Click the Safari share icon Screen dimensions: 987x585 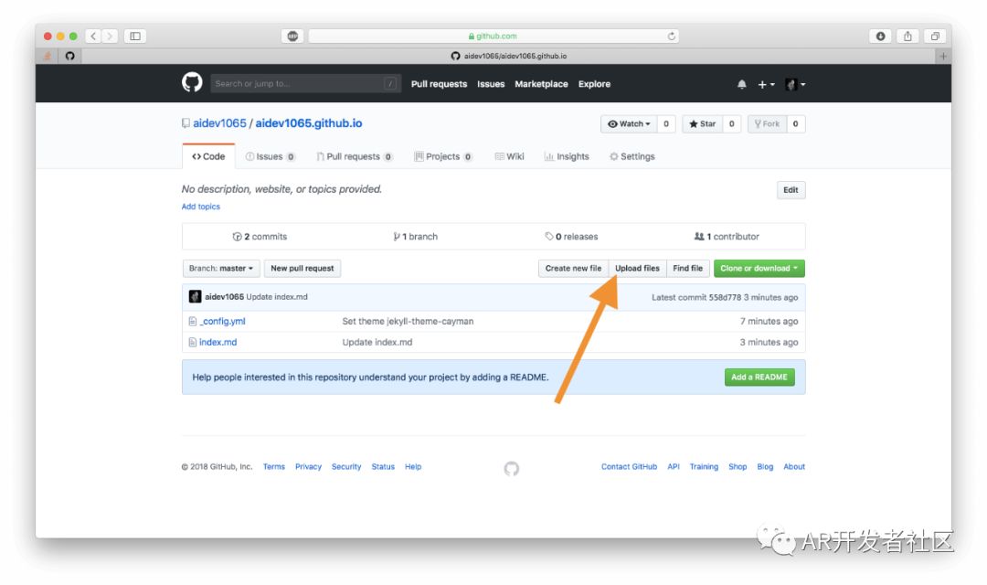click(907, 37)
